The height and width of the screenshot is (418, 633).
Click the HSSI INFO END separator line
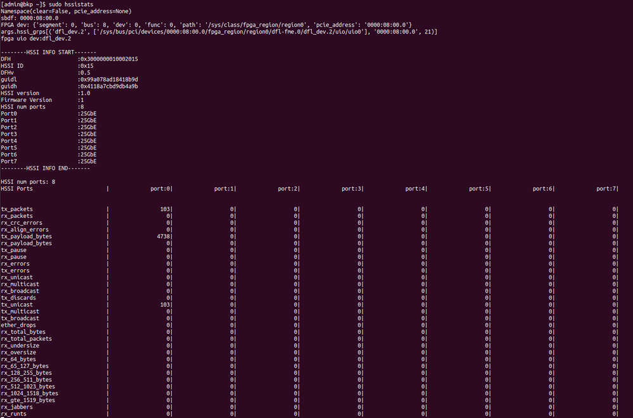pos(45,168)
